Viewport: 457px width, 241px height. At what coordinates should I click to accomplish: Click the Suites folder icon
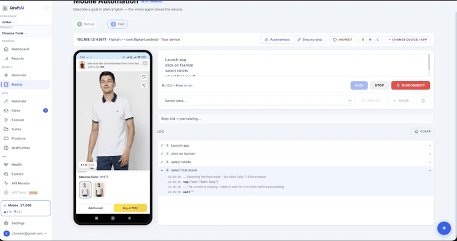[x=6, y=129]
